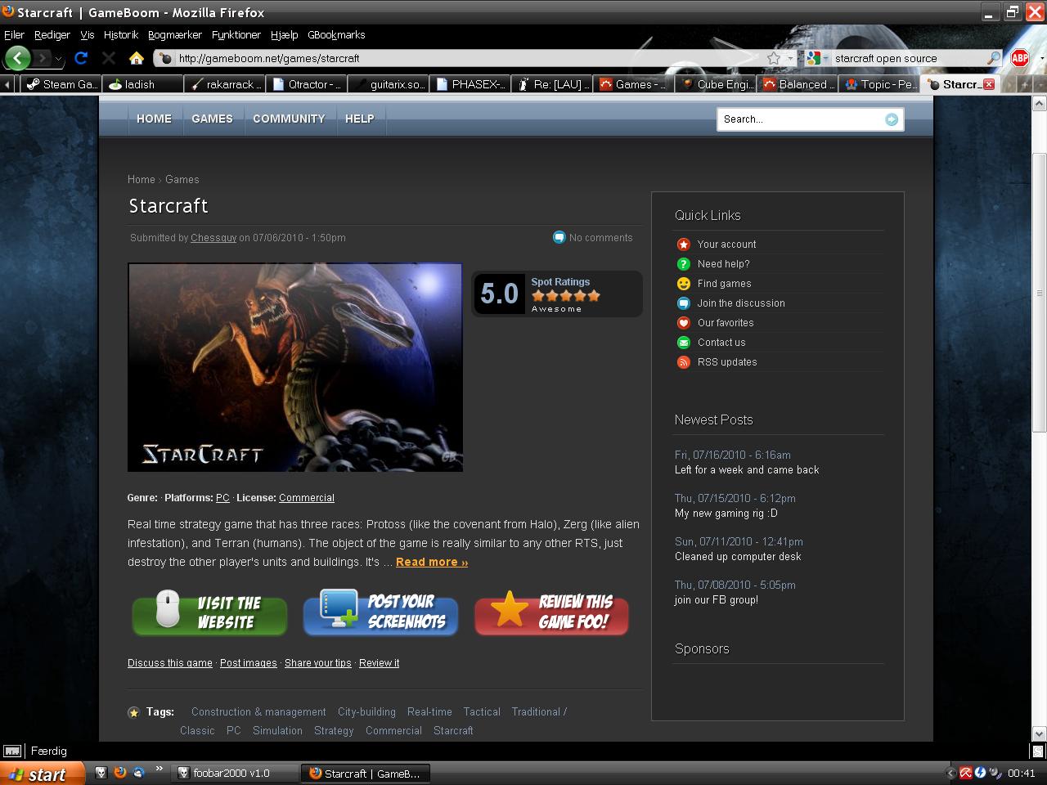Open the Bogmærker menu
1047x785 pixels.
(x=174, y=35)
